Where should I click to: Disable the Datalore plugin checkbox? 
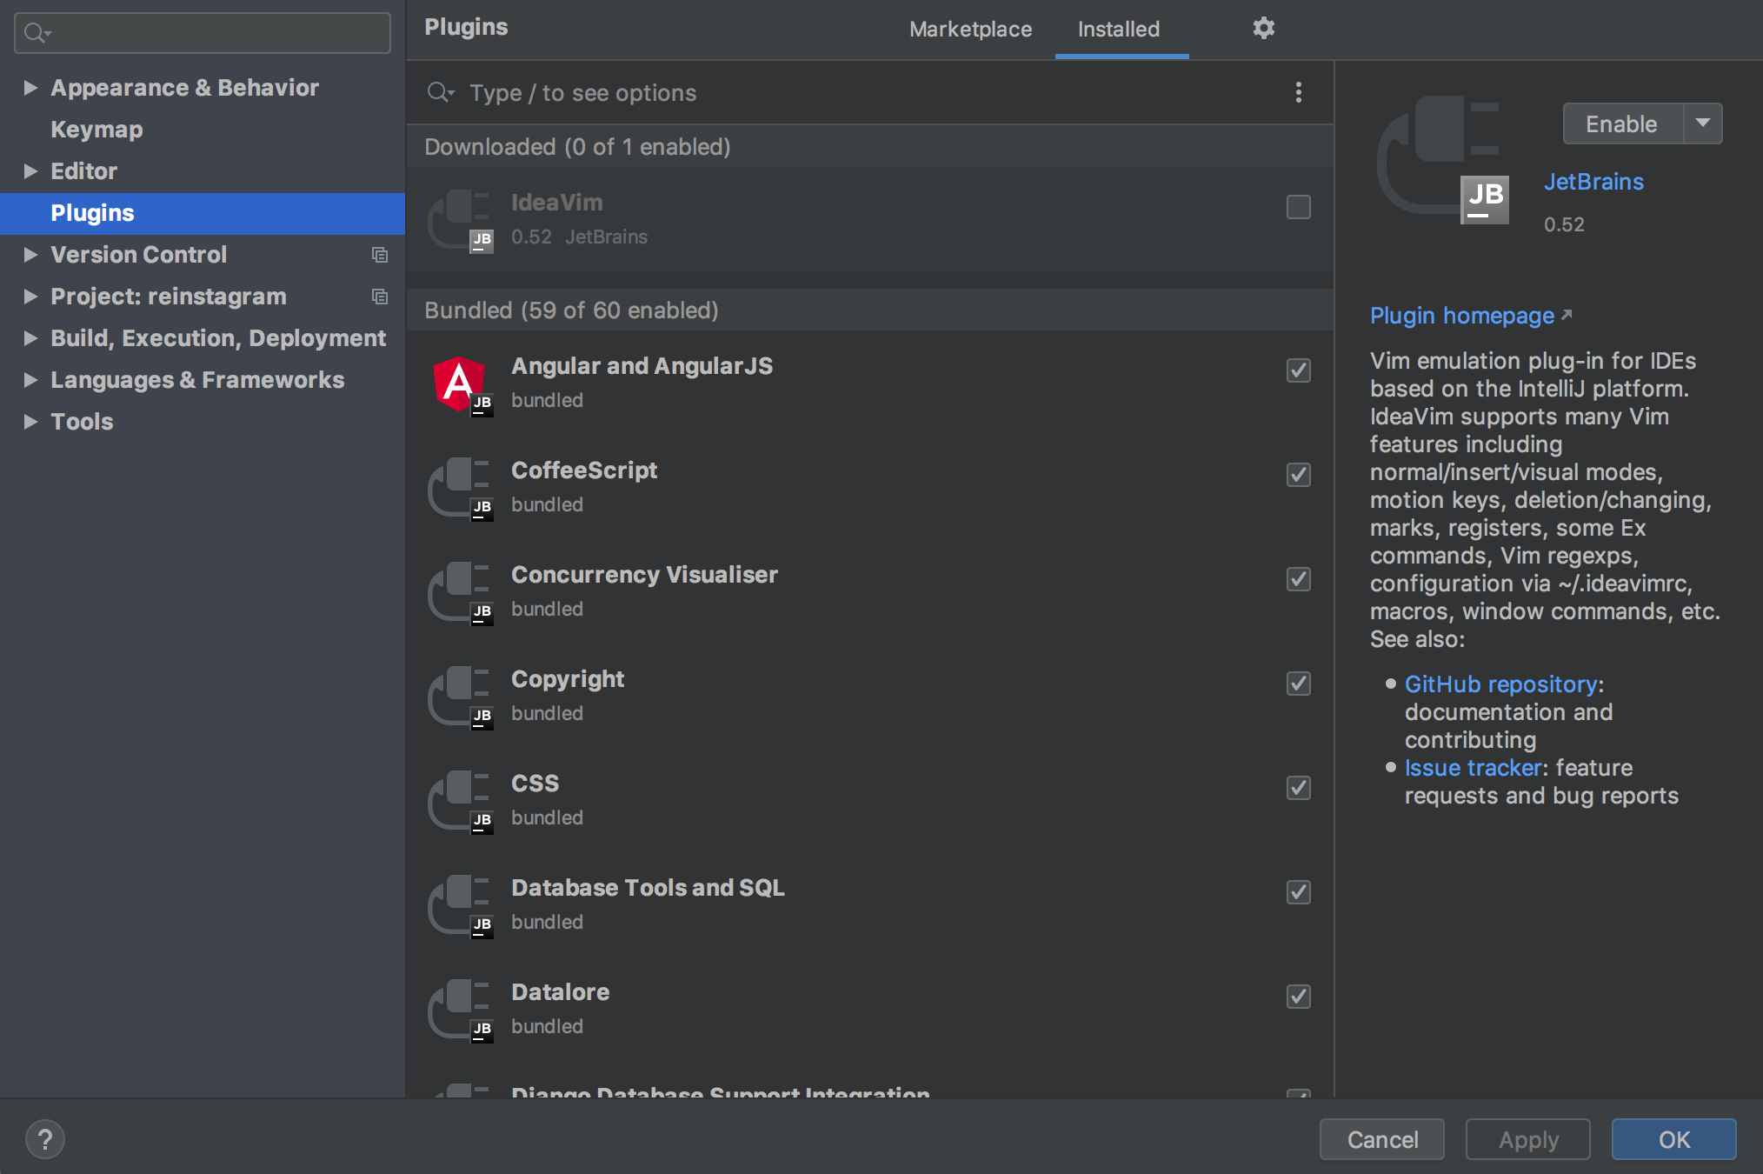(1298, 997)
